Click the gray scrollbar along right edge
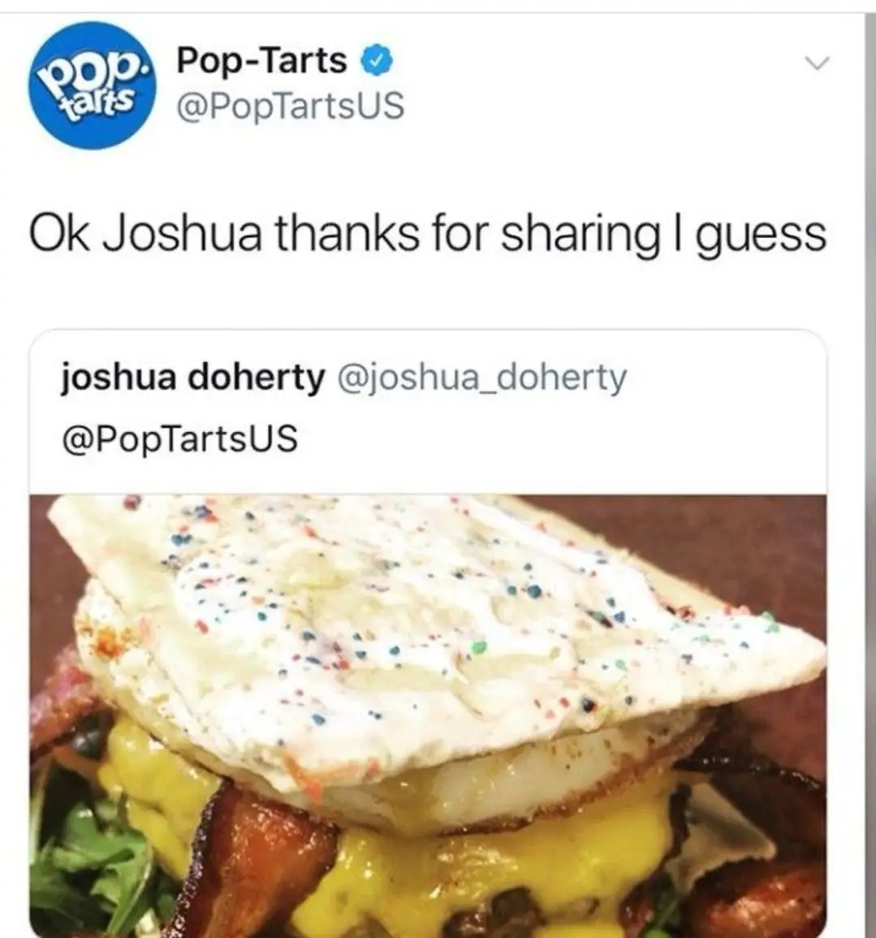The width and height of the screenshot is (876, 938). tap(870, 473)
